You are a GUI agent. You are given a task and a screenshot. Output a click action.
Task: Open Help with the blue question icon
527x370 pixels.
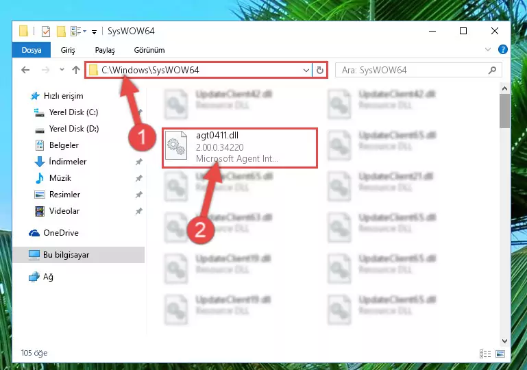coord(502,50)
